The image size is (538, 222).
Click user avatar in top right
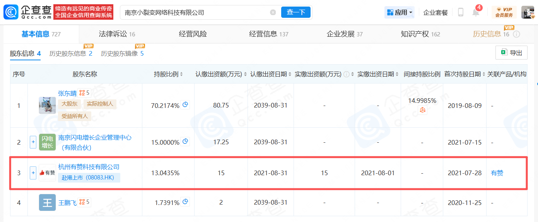[x=528, y=12]
